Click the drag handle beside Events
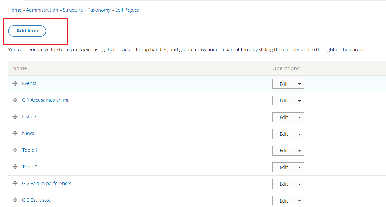 pos(15,84)
